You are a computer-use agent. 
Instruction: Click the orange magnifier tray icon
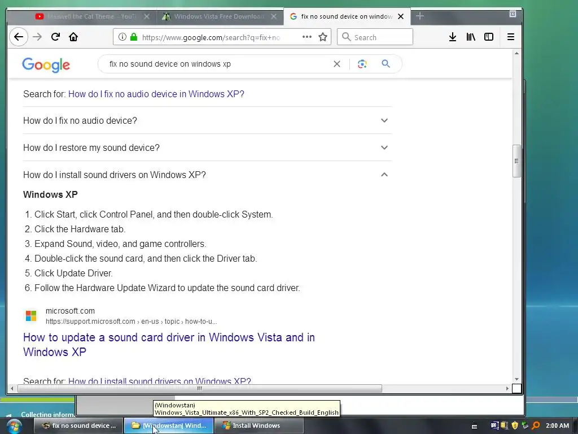536,426
